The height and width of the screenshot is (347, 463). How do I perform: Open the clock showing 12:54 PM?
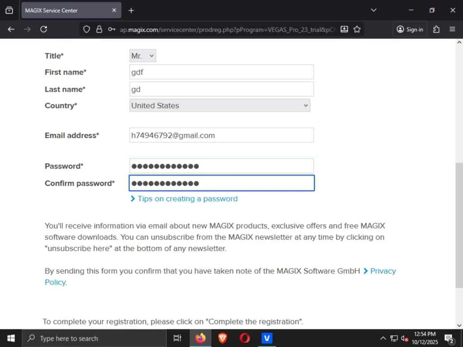pyautogui.click(x=425, y=338)
